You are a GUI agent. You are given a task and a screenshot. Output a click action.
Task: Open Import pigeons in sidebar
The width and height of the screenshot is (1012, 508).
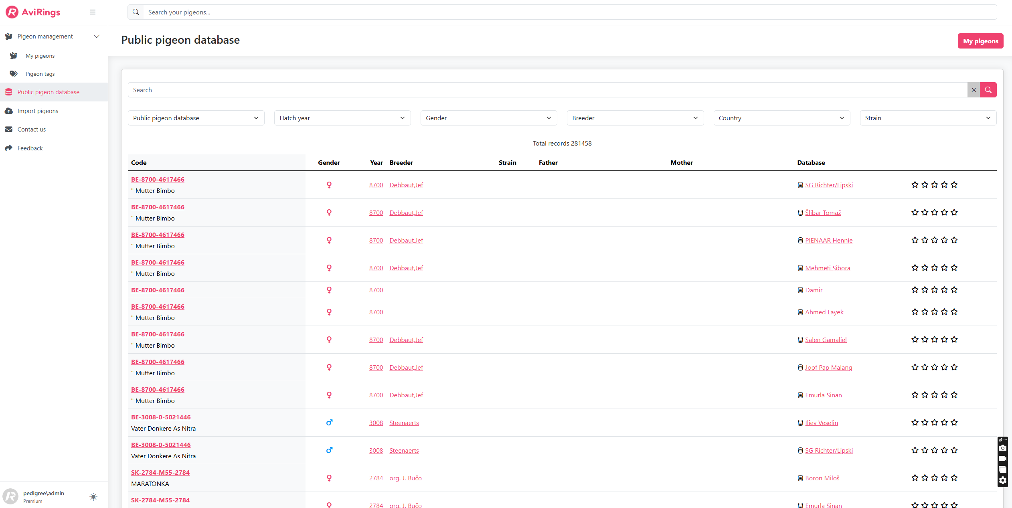38,111
